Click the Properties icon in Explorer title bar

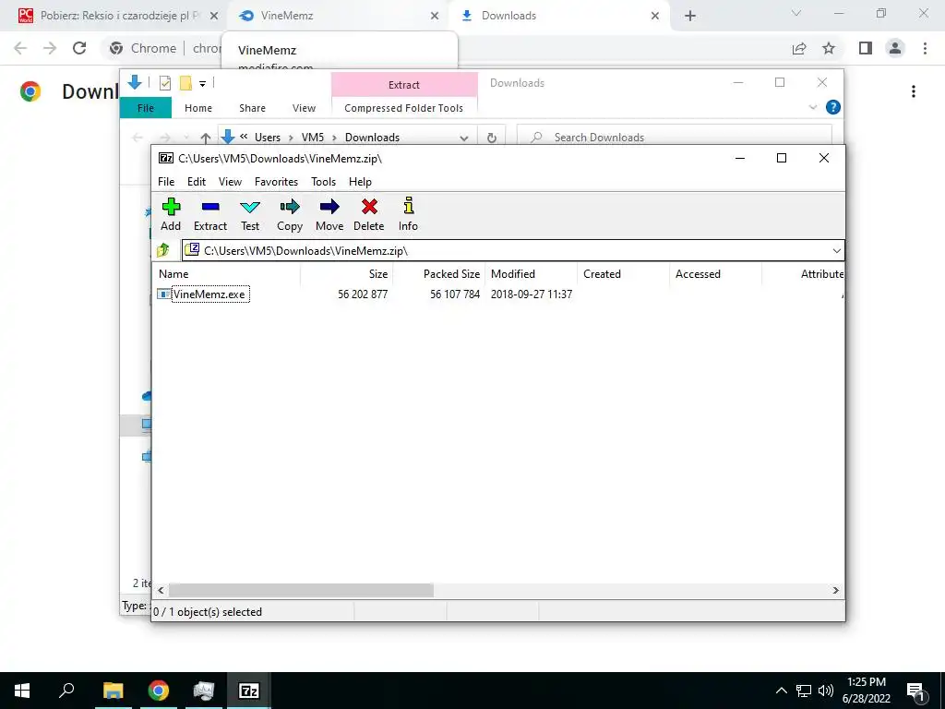(x=164, y=83)
